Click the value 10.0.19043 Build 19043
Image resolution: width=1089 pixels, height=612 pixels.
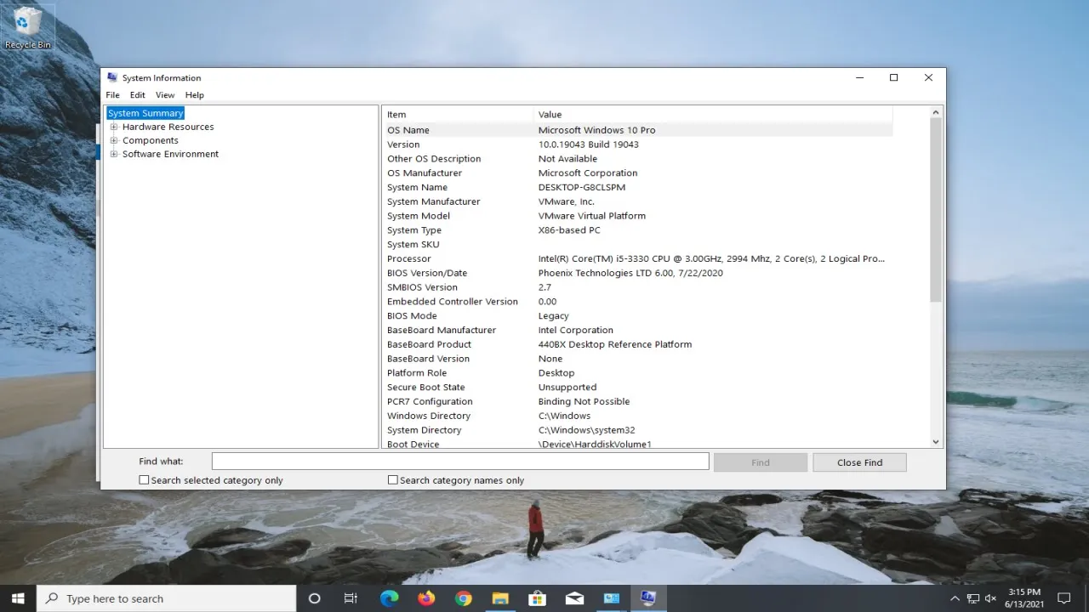coord(589,144)
